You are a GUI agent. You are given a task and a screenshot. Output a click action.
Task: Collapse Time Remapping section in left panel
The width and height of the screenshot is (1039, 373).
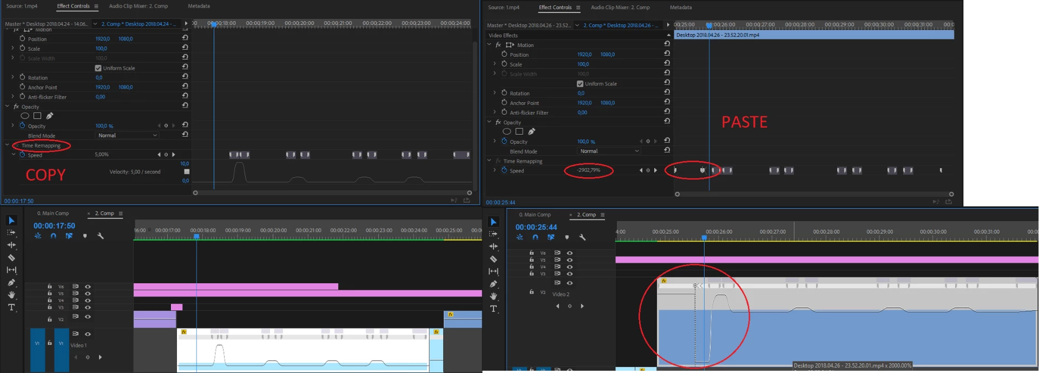click(x=8, y=145)
